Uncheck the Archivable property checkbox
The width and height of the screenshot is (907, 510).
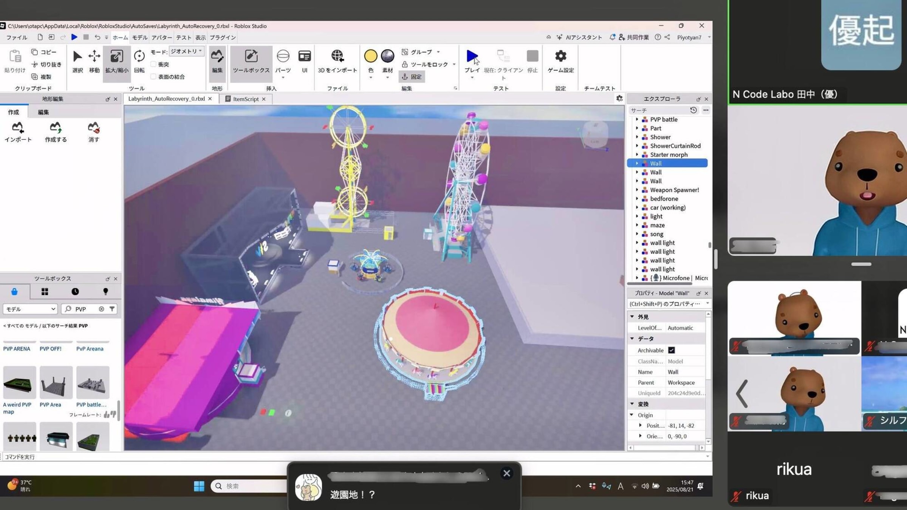coord(671,350)
